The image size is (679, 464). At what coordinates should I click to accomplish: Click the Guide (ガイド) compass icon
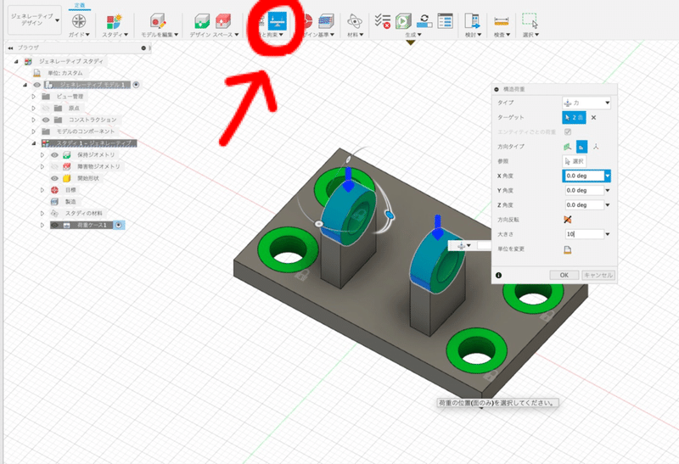coord(79,20)
